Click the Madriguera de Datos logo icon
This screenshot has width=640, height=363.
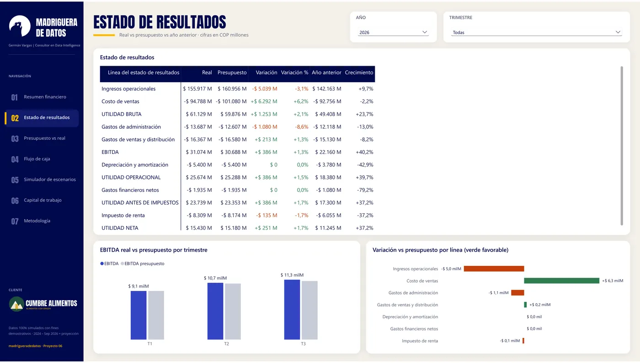tap(20, 26)
